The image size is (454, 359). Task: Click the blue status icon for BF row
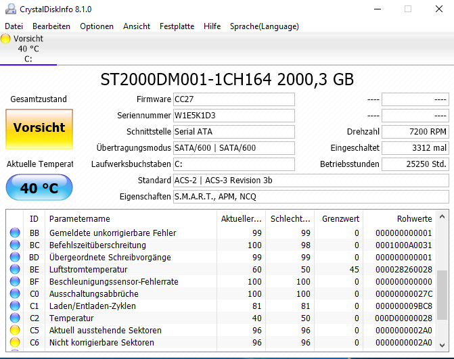coord(15,281)
